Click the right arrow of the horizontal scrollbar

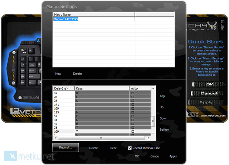point(148,138)
